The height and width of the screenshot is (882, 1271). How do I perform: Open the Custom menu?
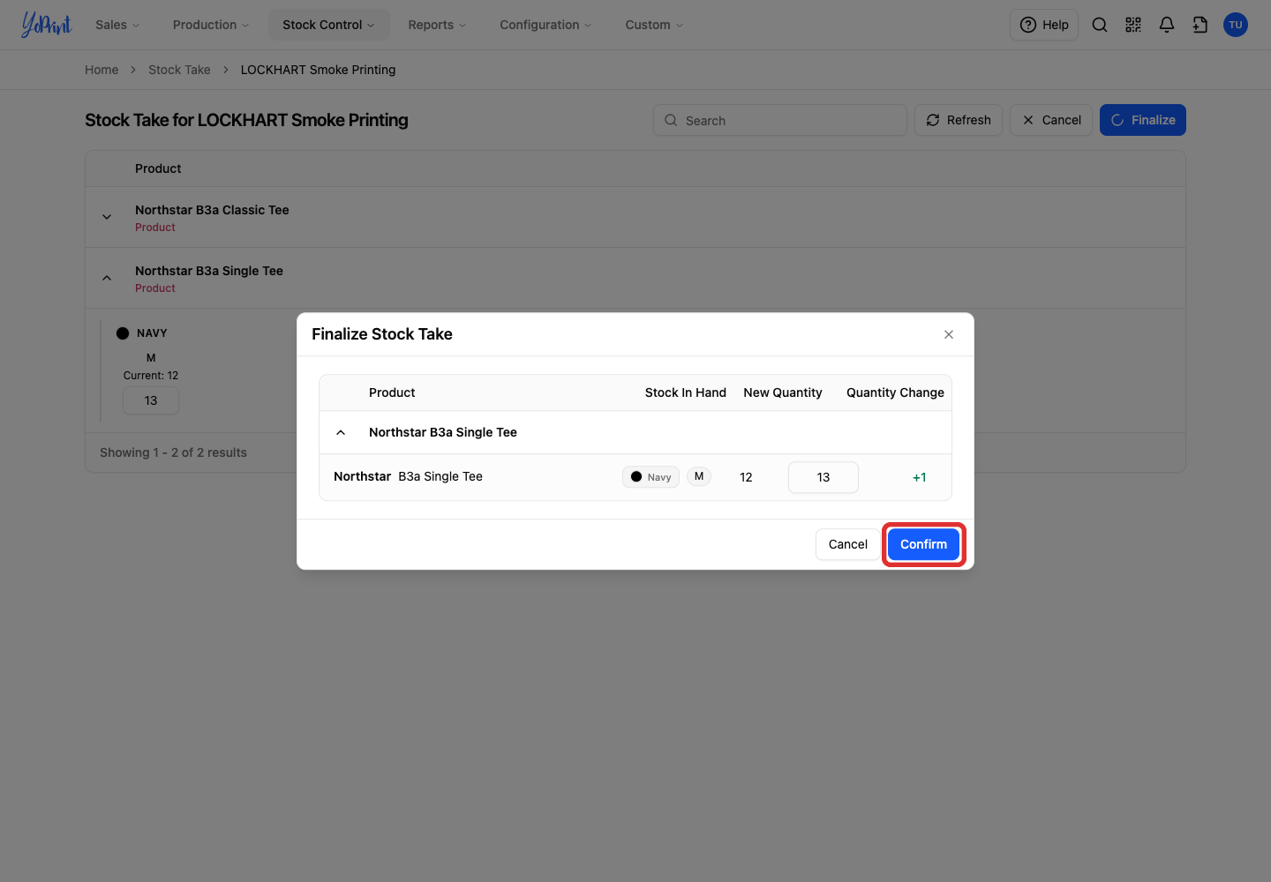[x=654, y=25]
